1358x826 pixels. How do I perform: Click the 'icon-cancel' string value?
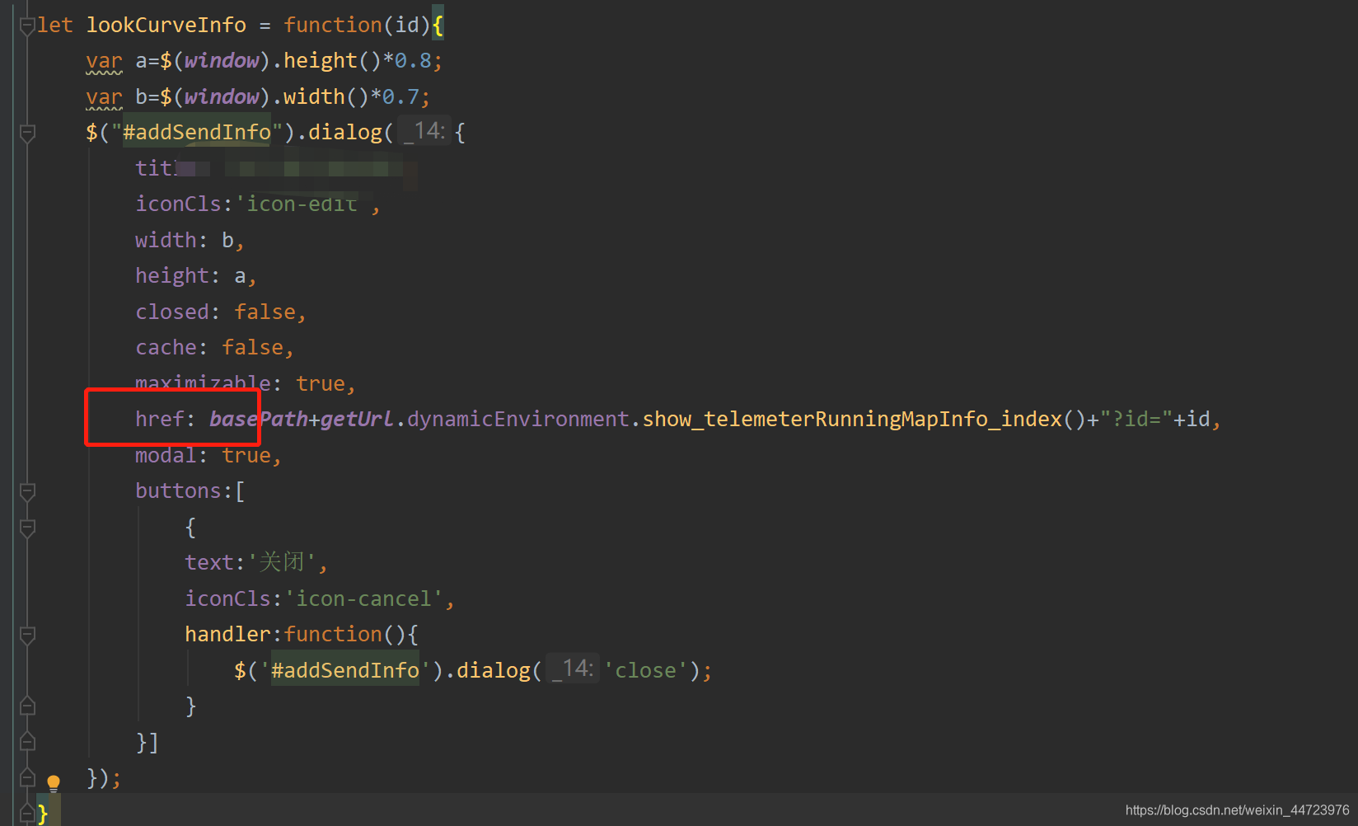[x=364, y=599]
